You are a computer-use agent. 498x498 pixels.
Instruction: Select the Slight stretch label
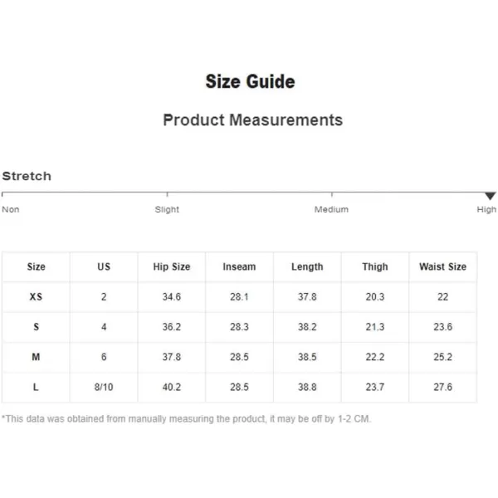(x=167, y=209)
